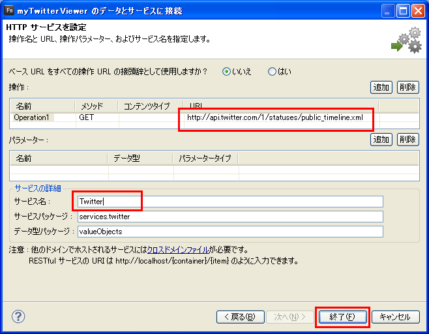This screenshot has height=334, width=429.
Task: Open the クロスドメインファイル link
Action: [x=178, y=250]
